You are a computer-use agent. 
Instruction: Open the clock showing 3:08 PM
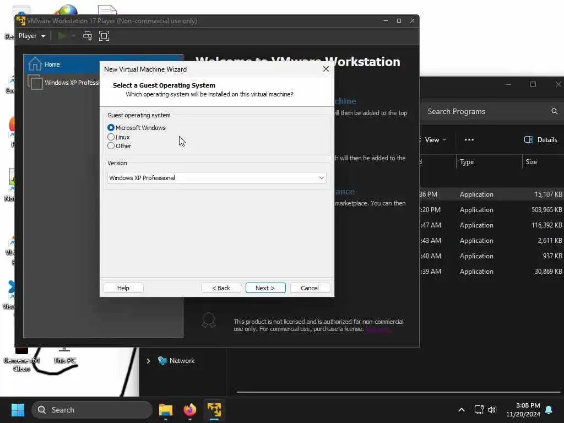click(x=523, y=410)
